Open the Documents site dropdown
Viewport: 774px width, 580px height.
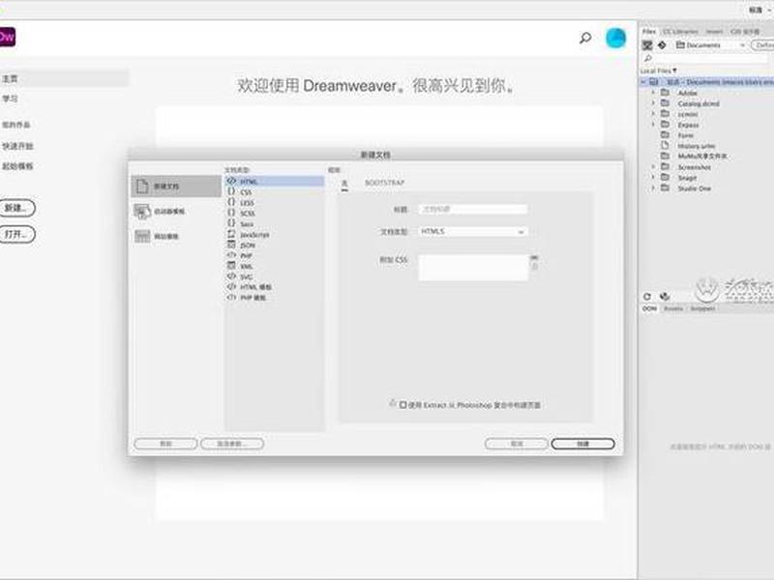click(x=709, y=45)
